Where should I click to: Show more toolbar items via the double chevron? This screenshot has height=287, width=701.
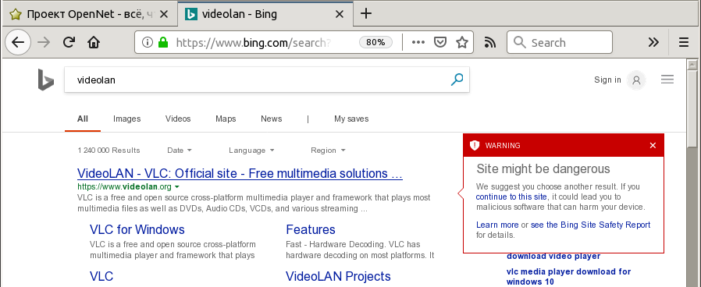click(x=653, y=42)
